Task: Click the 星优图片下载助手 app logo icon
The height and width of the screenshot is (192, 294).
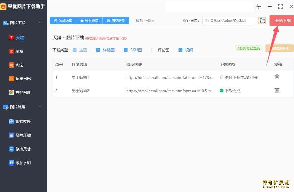Action: (x=3, y=7)
